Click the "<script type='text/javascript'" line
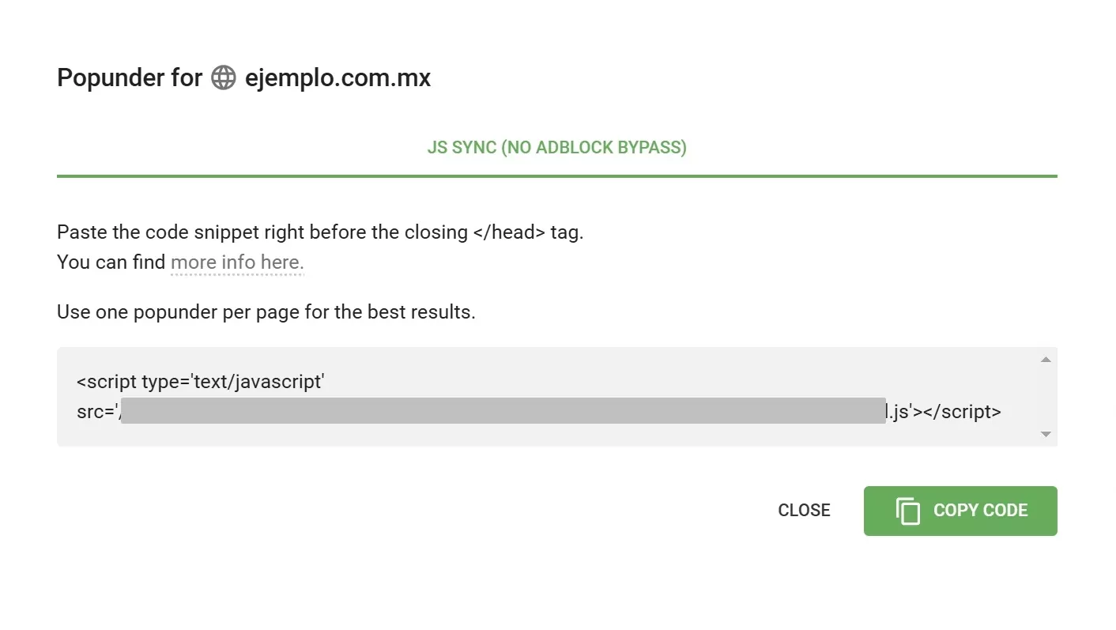Image resolution: width=1116 pixels, height=630 pixels. pos(201,382)
